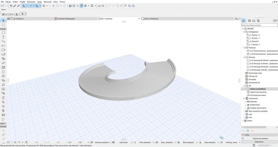The width and height of the screenshot is (278, 147).
Task: Select 1. Poziom +1 story
Action: 255,38
